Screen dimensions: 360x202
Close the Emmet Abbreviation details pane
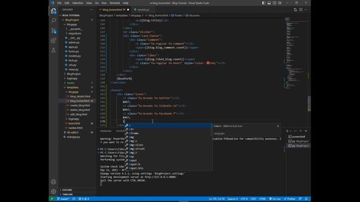(x=278, y=126)
